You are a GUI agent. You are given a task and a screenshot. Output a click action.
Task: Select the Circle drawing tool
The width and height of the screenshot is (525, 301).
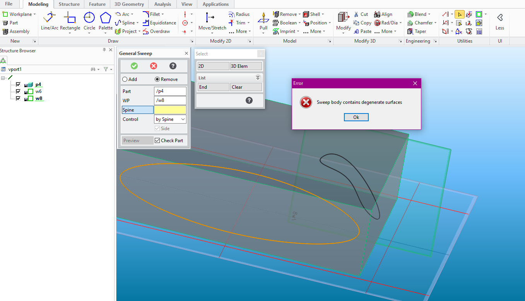pyautogui.click(x=89, y=21)
